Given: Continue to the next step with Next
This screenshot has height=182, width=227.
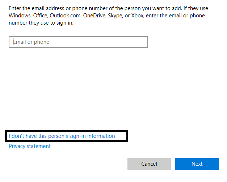Looking at the screenshot, I should (x=197, y=164).
